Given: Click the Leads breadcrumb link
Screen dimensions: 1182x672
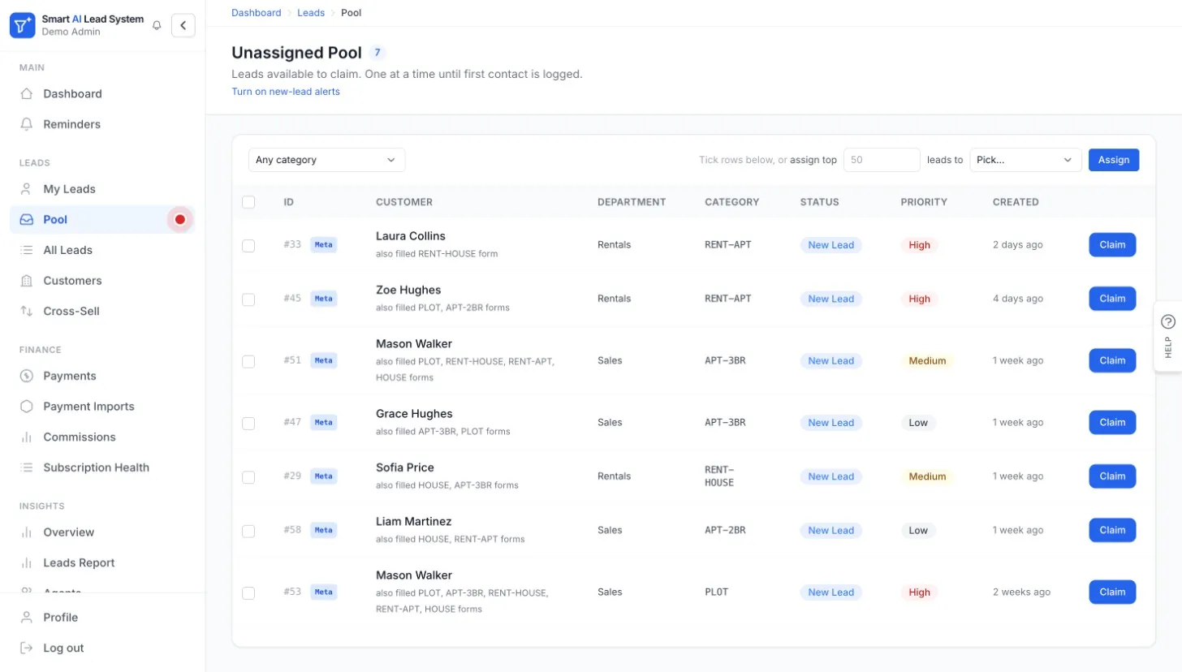Looking at the screenshot, I should click(x=311, y=13).
